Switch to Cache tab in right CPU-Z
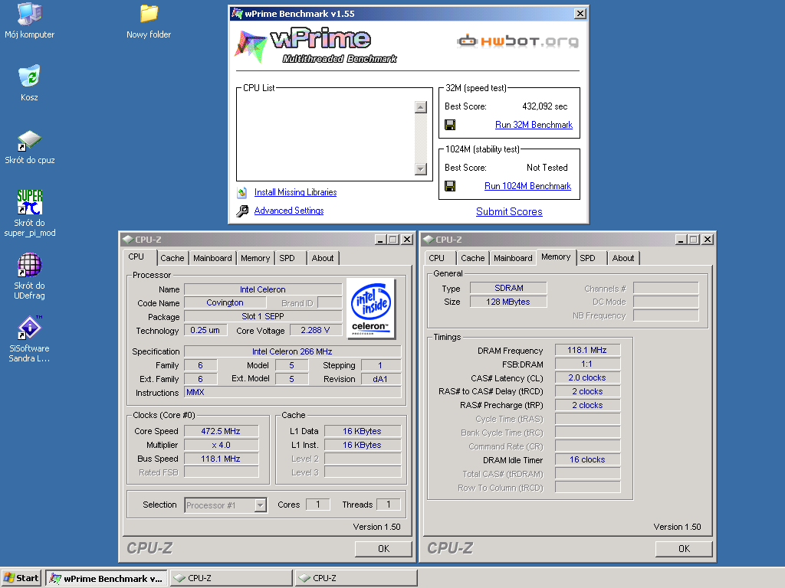This screenshot has width=785, height=588. pos(472,258)
